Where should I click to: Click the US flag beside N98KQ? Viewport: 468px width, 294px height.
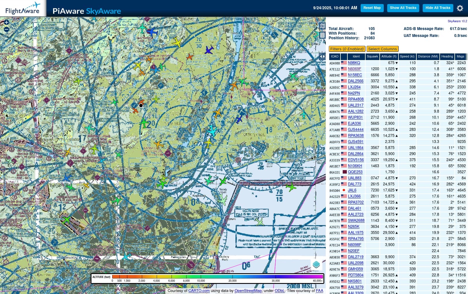point(344,63)
